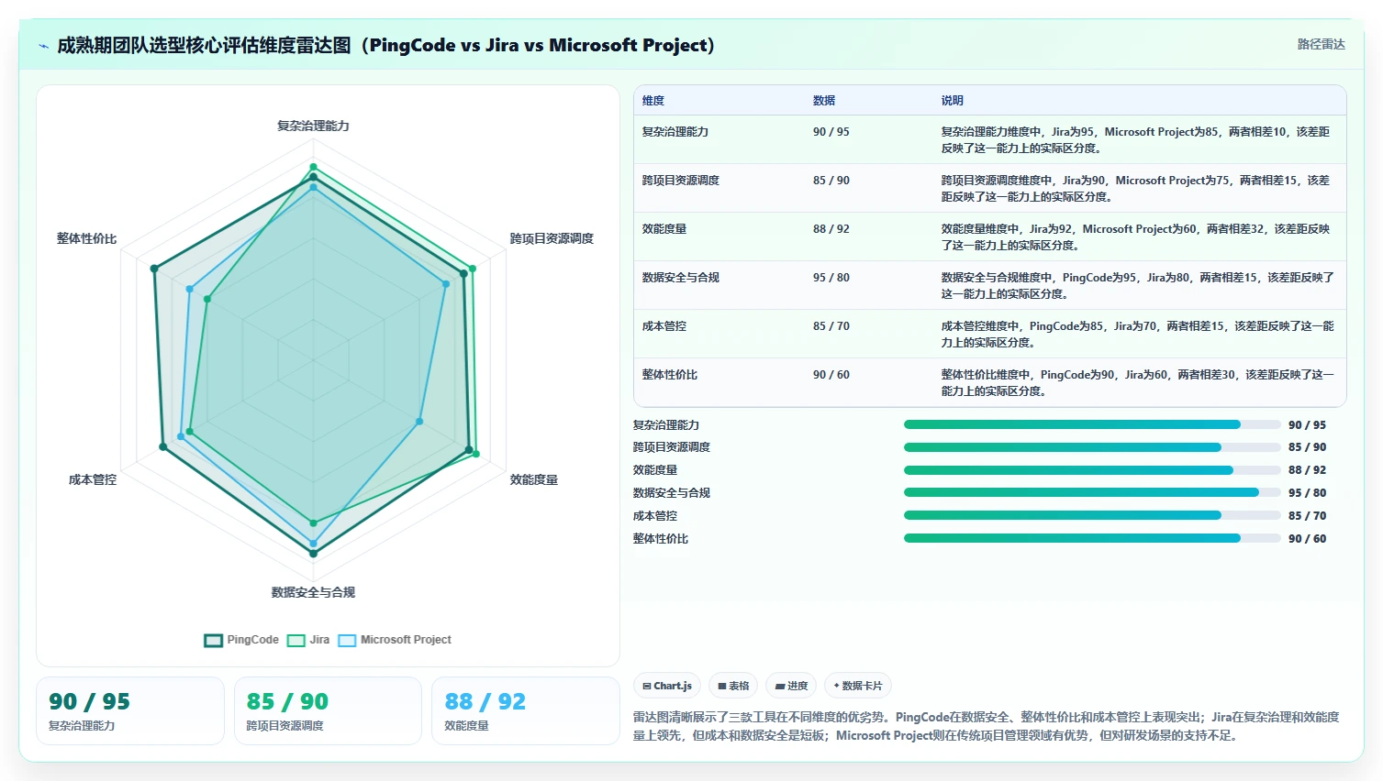Click the 路径雷达 label

click(1321, 44)
